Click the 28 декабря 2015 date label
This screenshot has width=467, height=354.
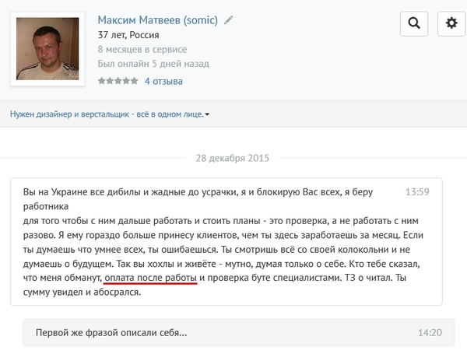(x=232, y=158)
